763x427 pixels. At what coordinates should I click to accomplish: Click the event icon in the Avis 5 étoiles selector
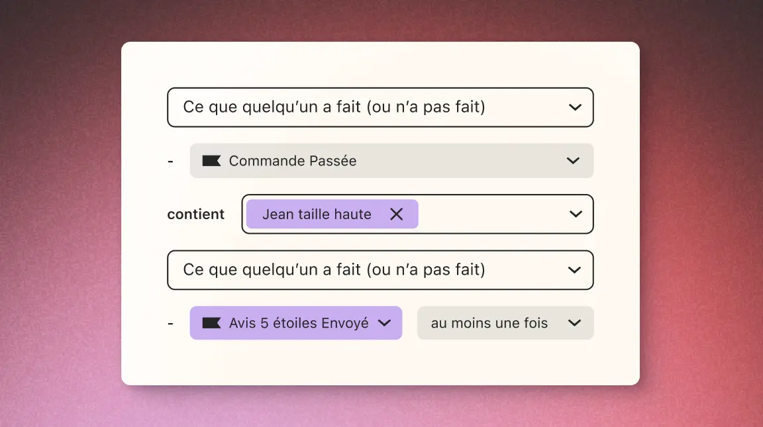click(x=211, y=322)
